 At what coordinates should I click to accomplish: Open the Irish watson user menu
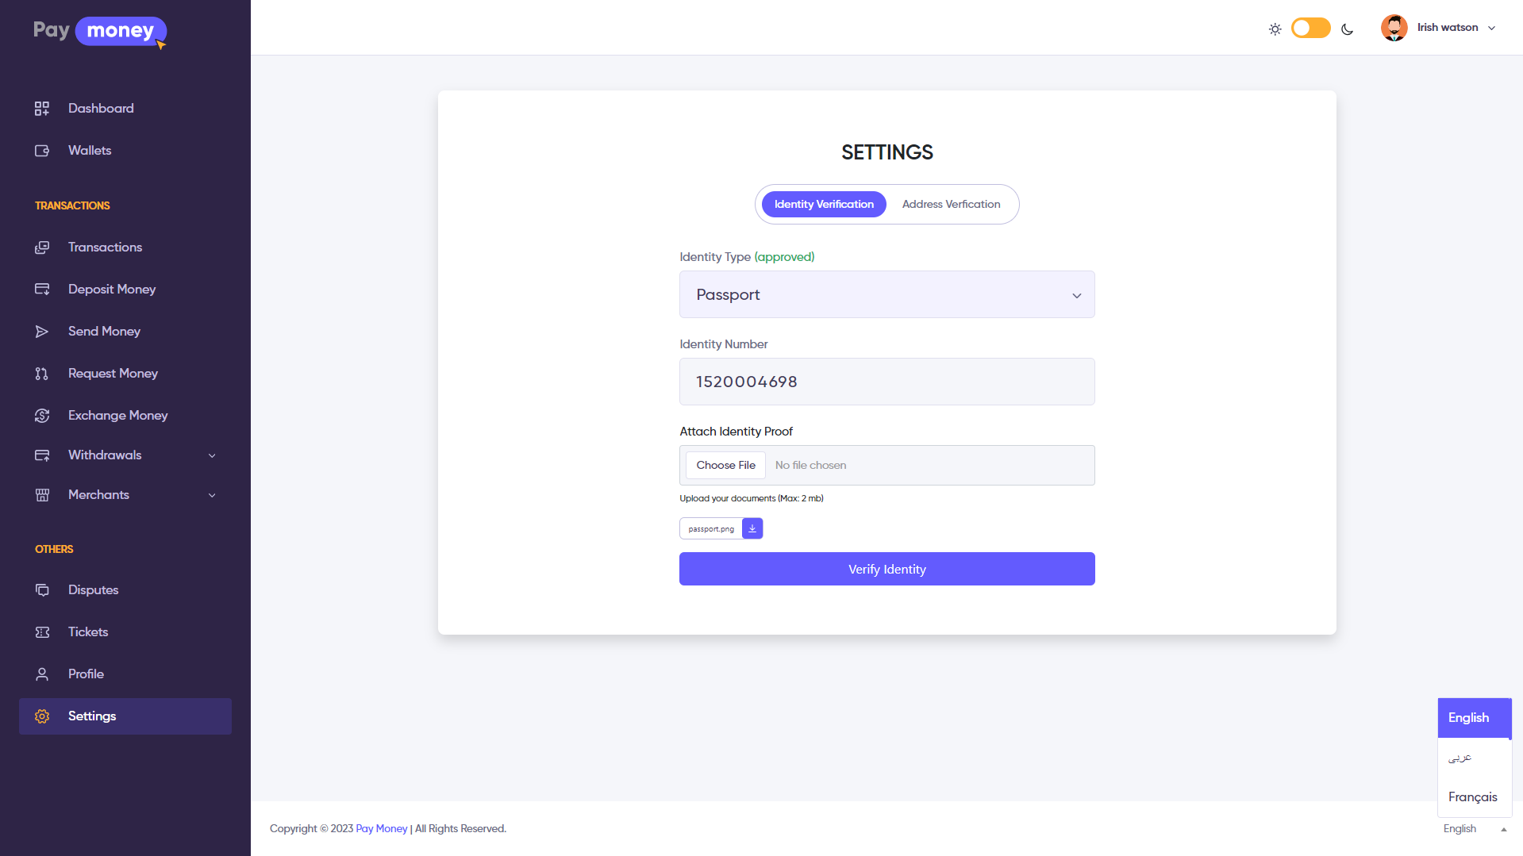pos(1438,28)
